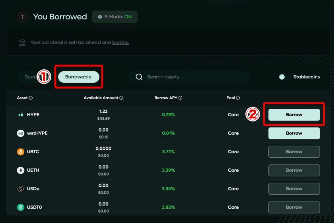Click the E-Mode gear icon

pyautogui.click(x=100, y=17)
